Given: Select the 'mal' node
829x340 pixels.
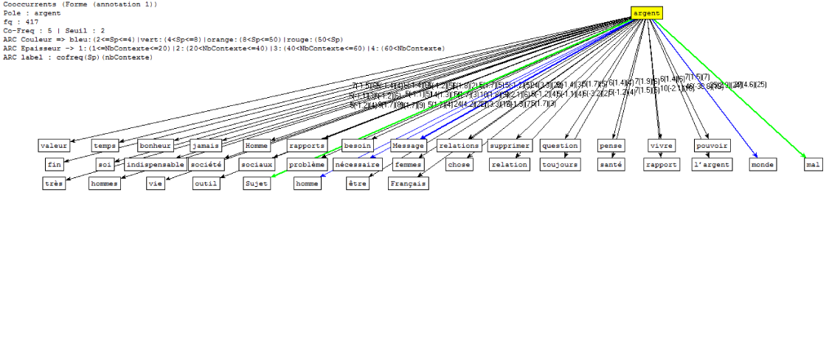Looking at the screenshot, I should pyautogui.click(x=814, y=164).
